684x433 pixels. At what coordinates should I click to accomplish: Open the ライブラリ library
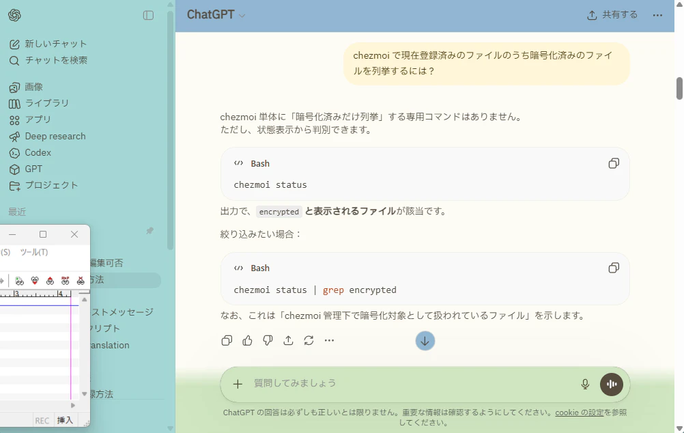[39, 103]
